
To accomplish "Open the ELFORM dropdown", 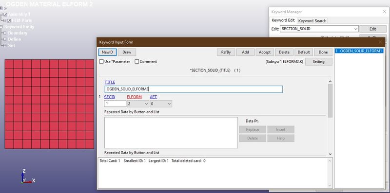I will 138,104.
